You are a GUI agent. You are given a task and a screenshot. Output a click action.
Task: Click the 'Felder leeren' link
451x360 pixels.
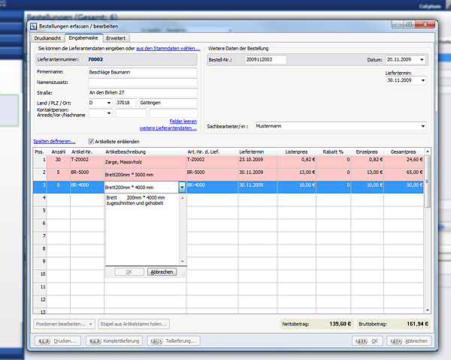pyautogui.click(x=183, y=121)
